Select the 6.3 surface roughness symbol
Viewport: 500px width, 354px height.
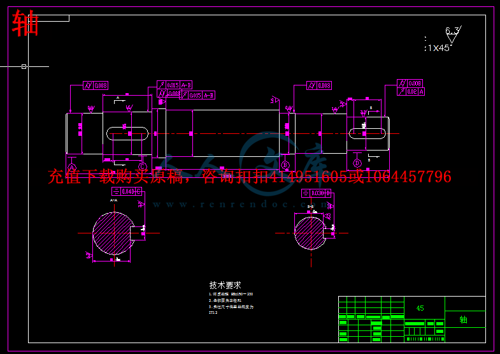(453, 34)
